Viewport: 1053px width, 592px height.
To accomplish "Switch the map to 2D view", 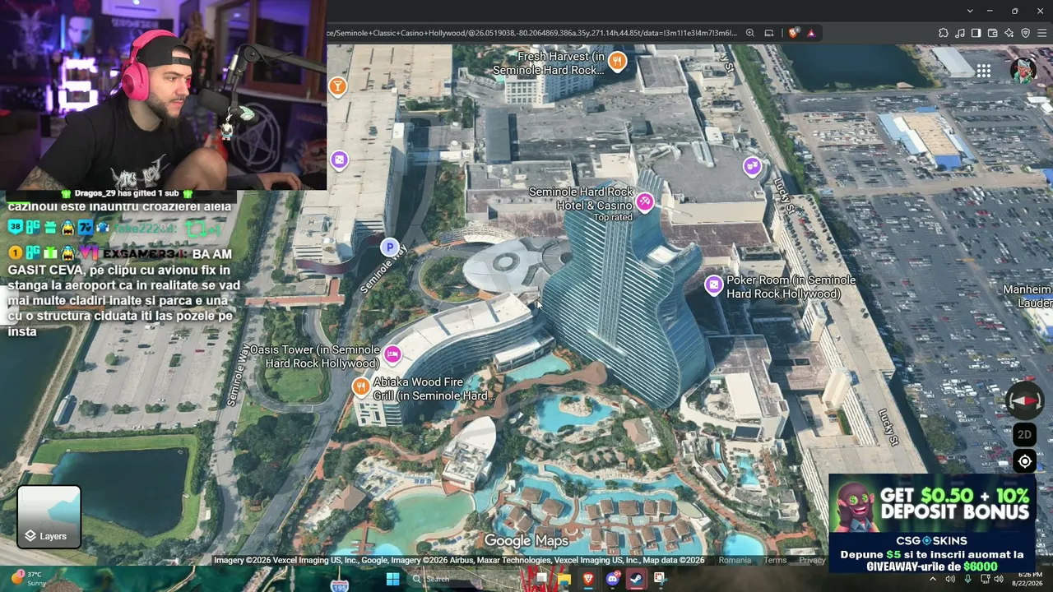I will (1025, 434).
